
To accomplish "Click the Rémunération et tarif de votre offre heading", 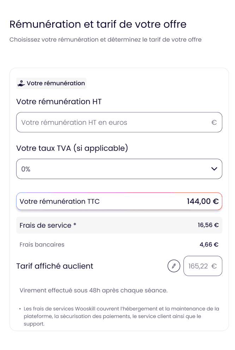I will [x=98, y=24].
